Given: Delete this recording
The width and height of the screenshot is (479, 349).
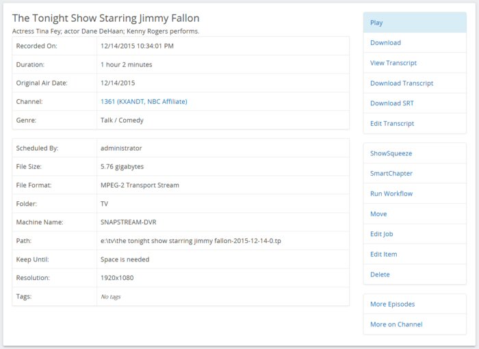Looking at the screenshot, I should click(415, 274).
